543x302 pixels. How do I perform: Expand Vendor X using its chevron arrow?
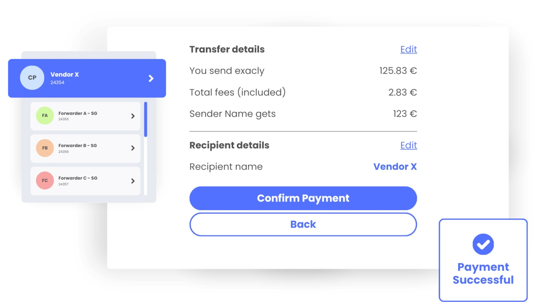coord(151,78)
